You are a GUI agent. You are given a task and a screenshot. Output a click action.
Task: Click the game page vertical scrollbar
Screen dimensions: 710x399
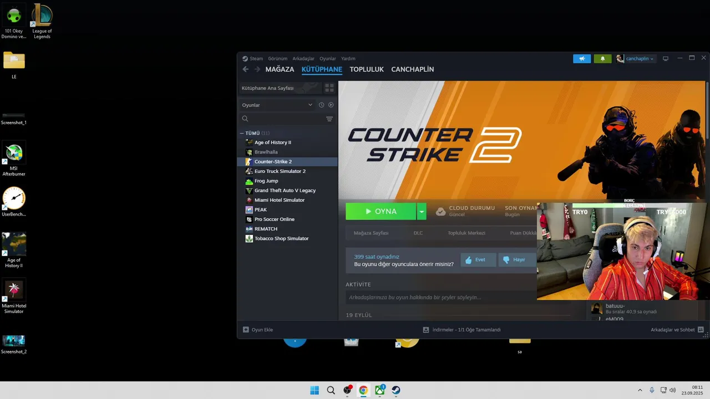click(707, 111)
